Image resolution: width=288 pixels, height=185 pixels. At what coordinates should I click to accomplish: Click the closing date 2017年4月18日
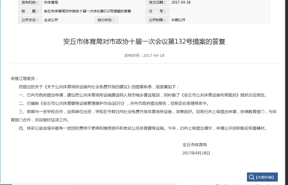tap(196, 153)
